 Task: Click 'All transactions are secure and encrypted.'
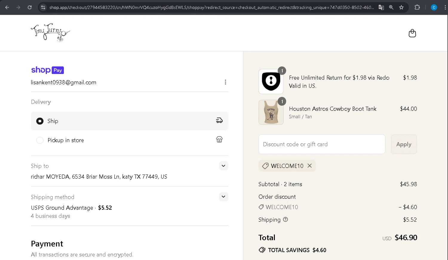click(82, 255)
